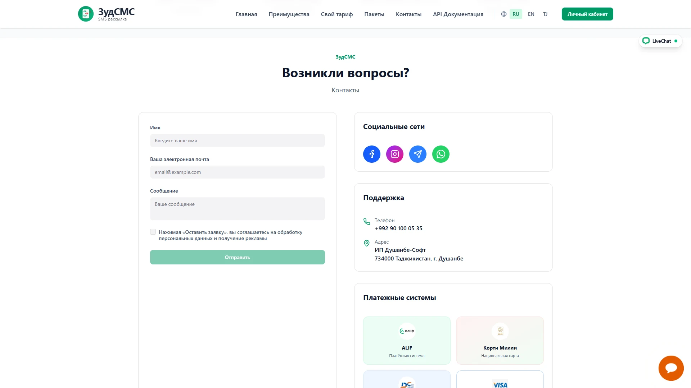This screenshot has height=388, width=691.
Task: Click the 734000 Таджикистан, г. Душанбе text
Action: click(x=419, y=259)
